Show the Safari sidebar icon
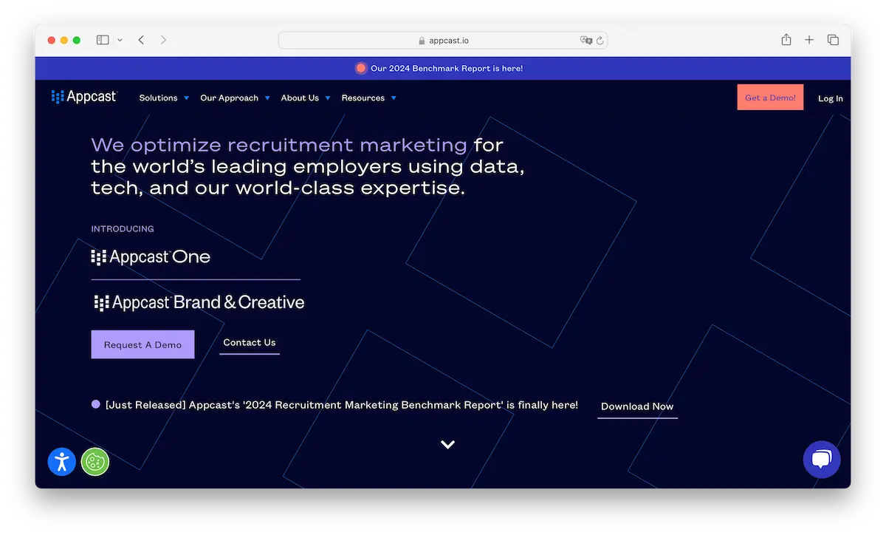886x535 pixels. (102, 39)
